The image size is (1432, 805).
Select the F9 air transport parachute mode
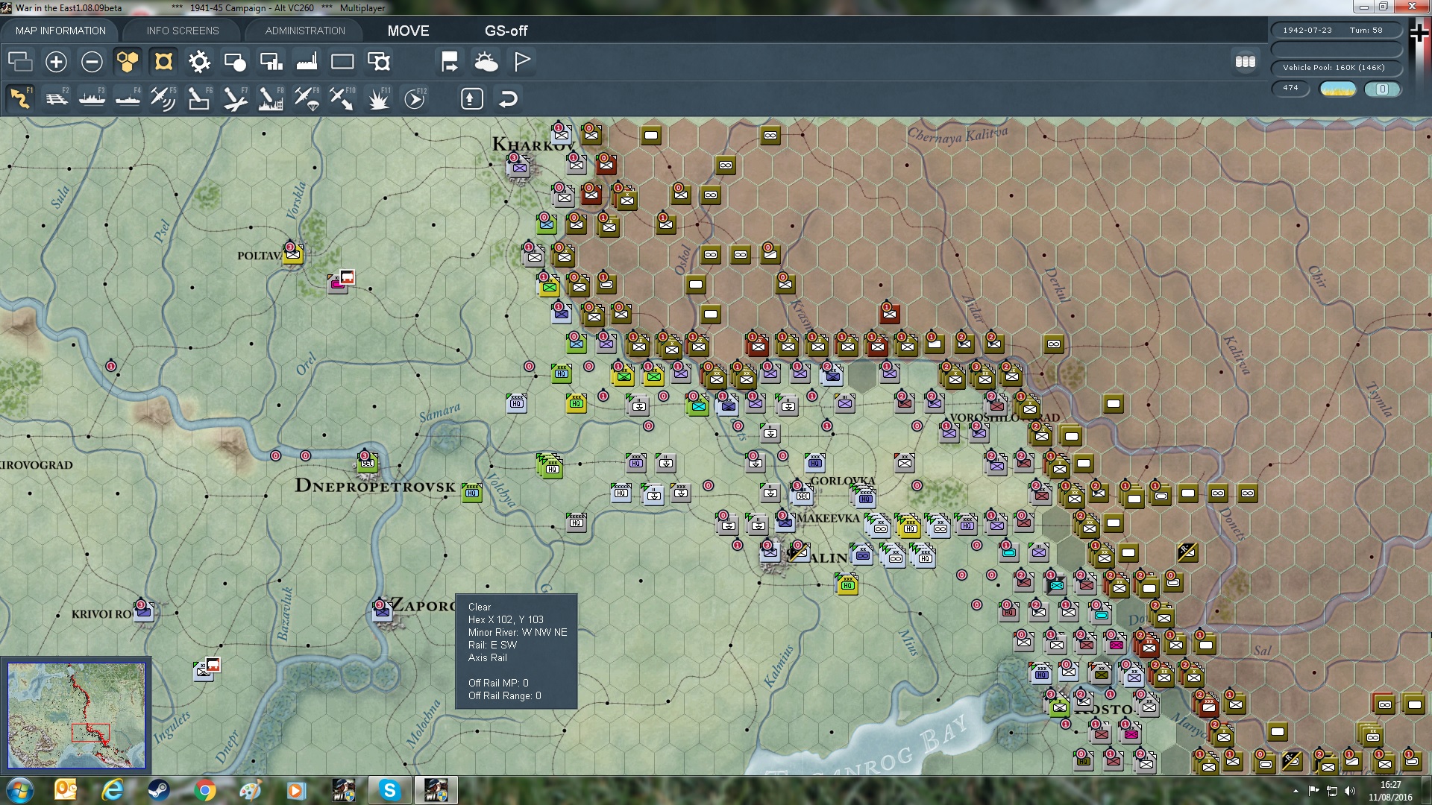(x=307, y=98)
